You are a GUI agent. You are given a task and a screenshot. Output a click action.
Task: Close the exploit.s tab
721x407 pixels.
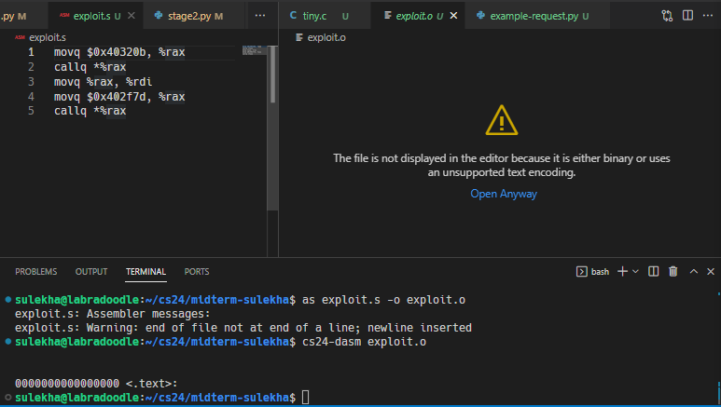[131, 16]
